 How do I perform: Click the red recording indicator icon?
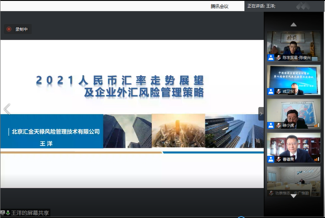9,29
